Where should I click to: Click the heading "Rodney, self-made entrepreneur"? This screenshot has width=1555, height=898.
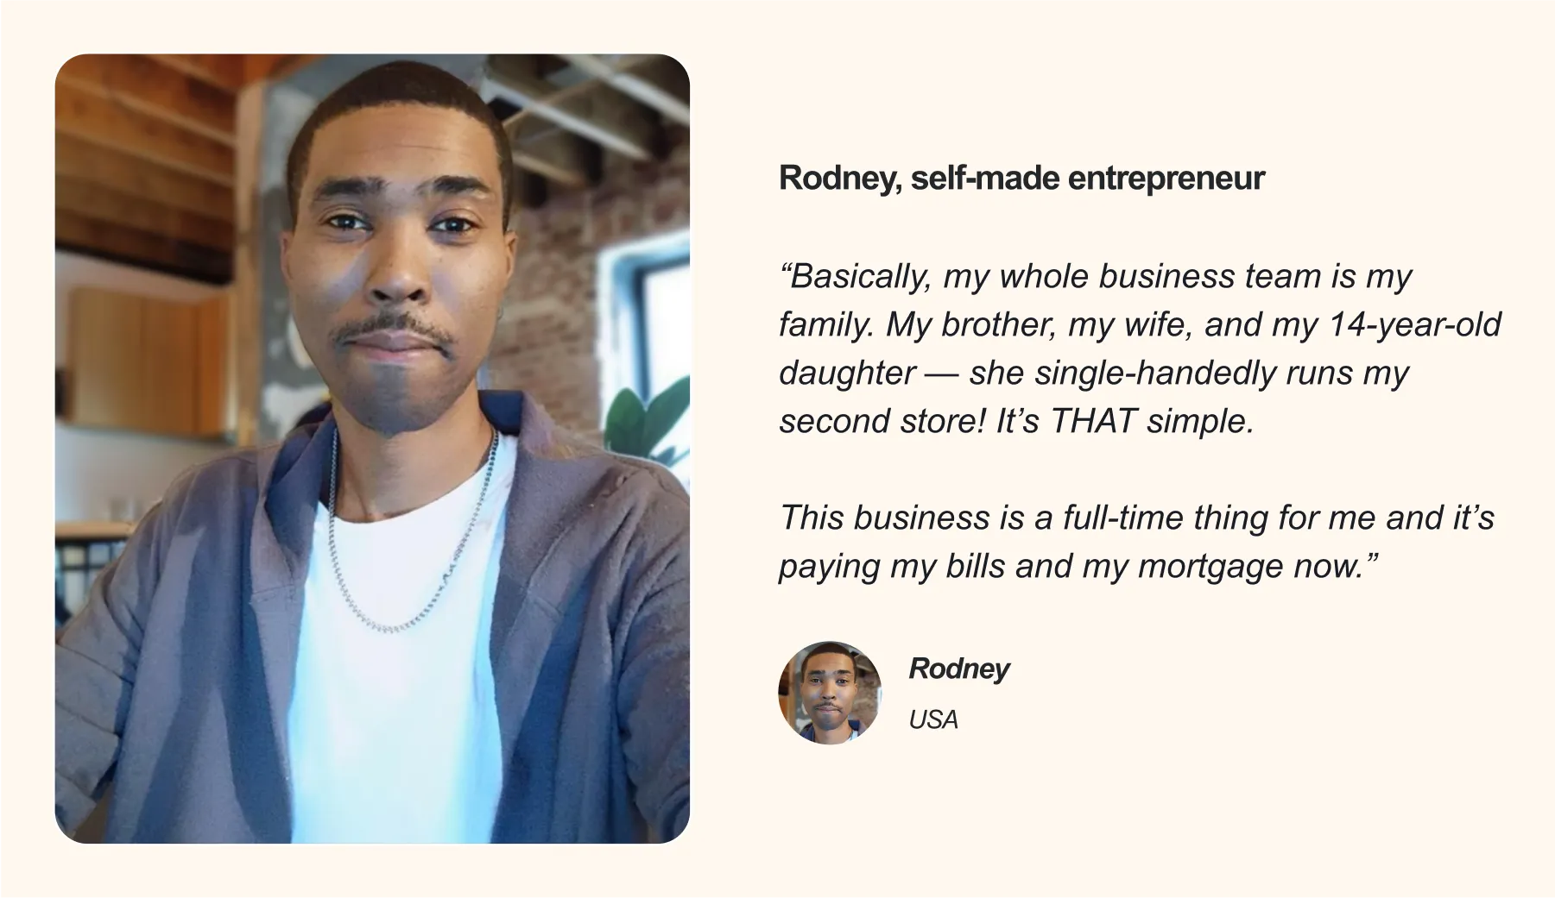[x=1021, y=179]
